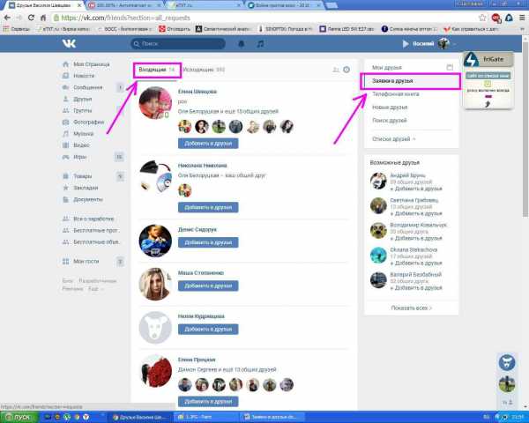Image resolution: width=529 pixels, height=423 pixels.
Task: Open Новые друзья in right panel
Action: pyautogui.click(x=390, y=108)
